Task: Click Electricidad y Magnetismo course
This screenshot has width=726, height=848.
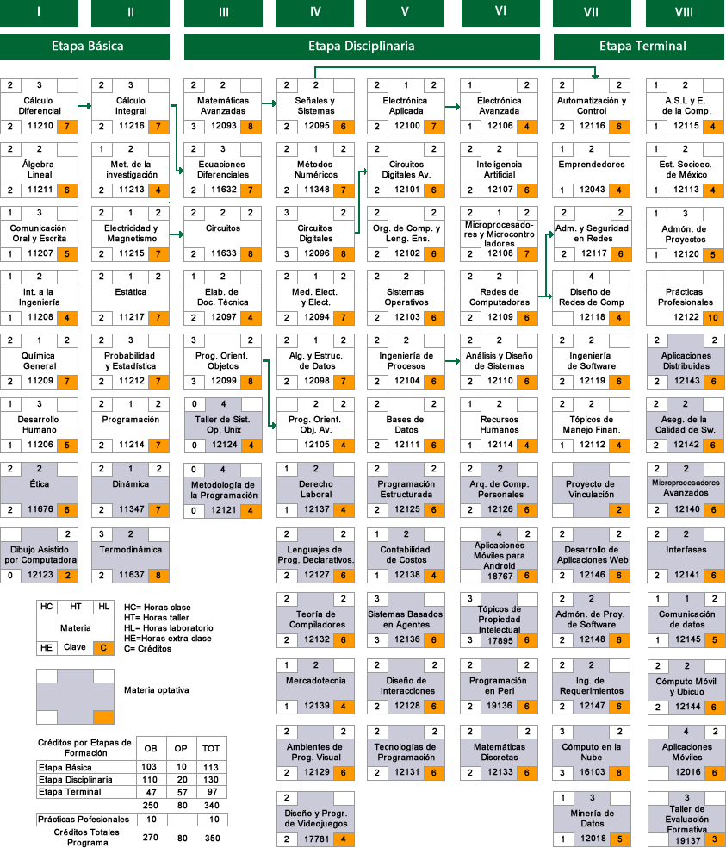Action: [x=130, y=234]
